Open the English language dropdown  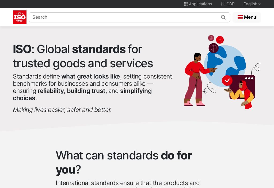coord(250,4)
